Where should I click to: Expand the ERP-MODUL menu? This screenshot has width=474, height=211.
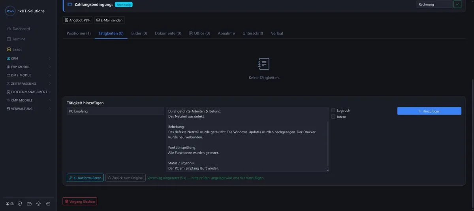(28, 67)
